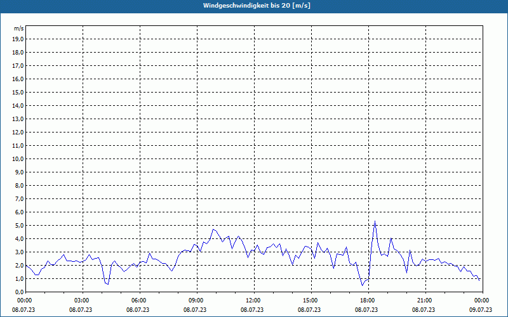Click the 18:00 time label
Screen dimensions: 508x317
(x=366, y=301)
